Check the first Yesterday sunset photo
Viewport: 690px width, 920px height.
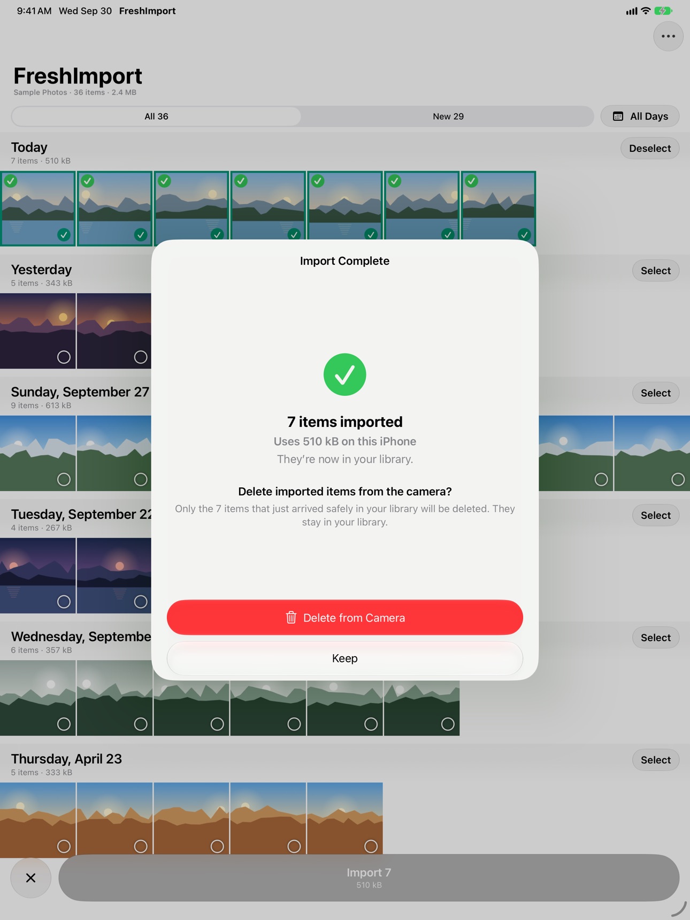click(64, 357)
